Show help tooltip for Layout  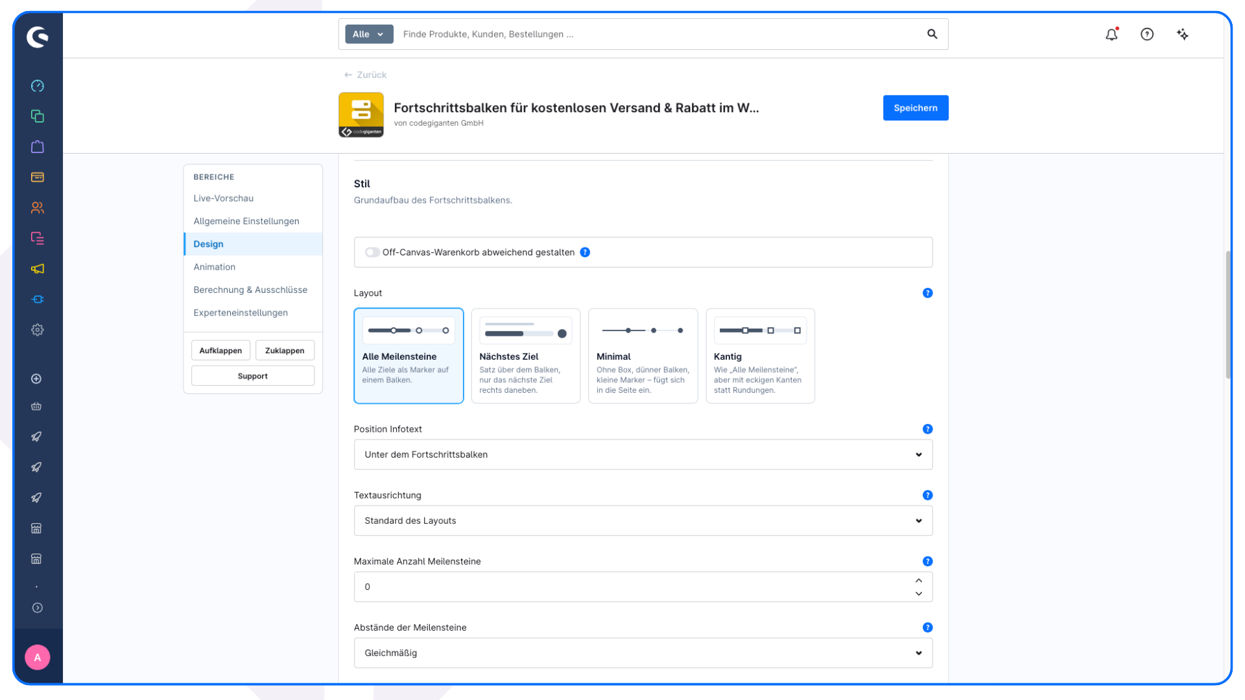[927, 293]
